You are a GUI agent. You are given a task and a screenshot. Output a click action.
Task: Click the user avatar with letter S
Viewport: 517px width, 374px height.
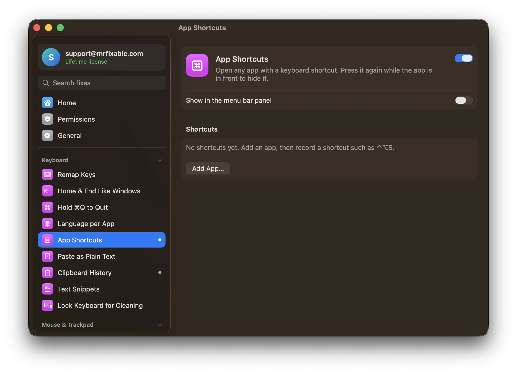point(51,57)
